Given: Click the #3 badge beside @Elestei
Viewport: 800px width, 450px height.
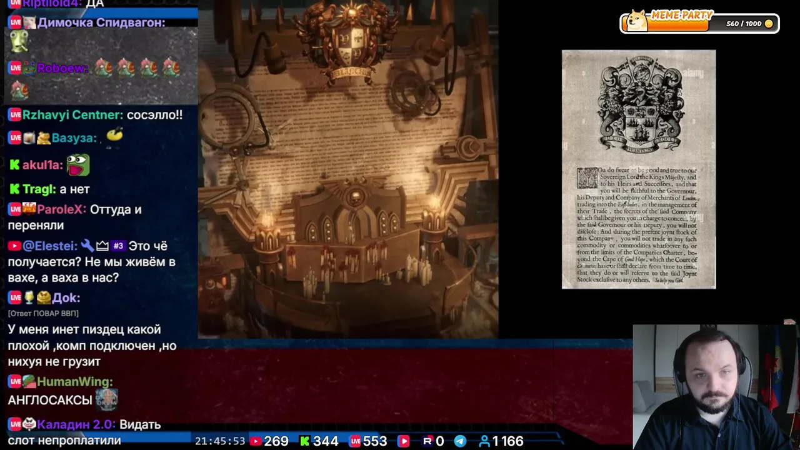Looking at the screenshot, I should pyautogui.click(x=118, y=246).
